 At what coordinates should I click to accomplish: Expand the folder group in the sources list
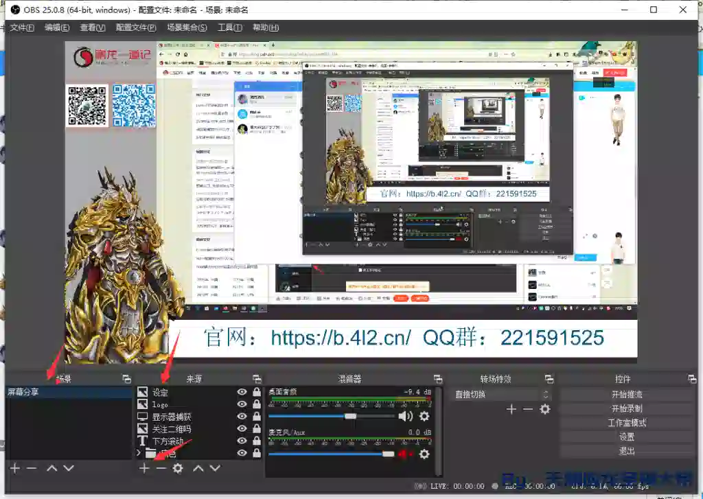pyautogui.click(x=139, y=453)
